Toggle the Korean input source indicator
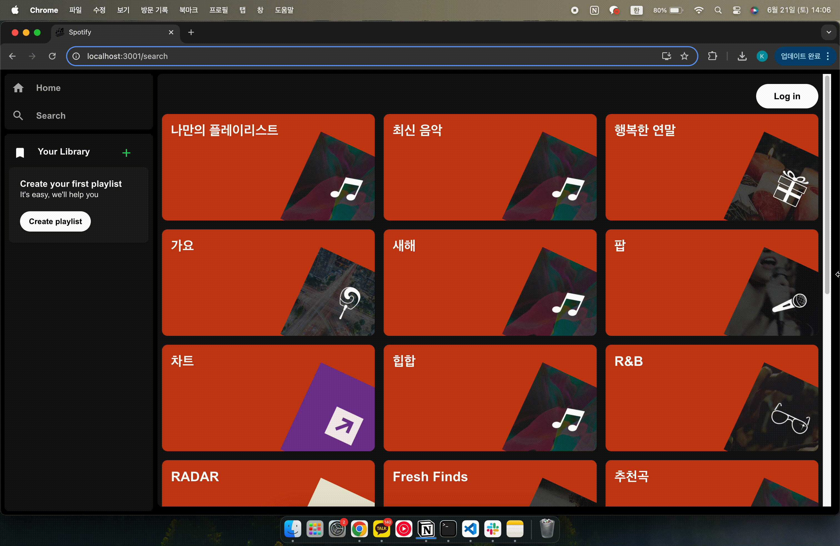840x546 pixels. pyautogui.click(x=636, y=10)
